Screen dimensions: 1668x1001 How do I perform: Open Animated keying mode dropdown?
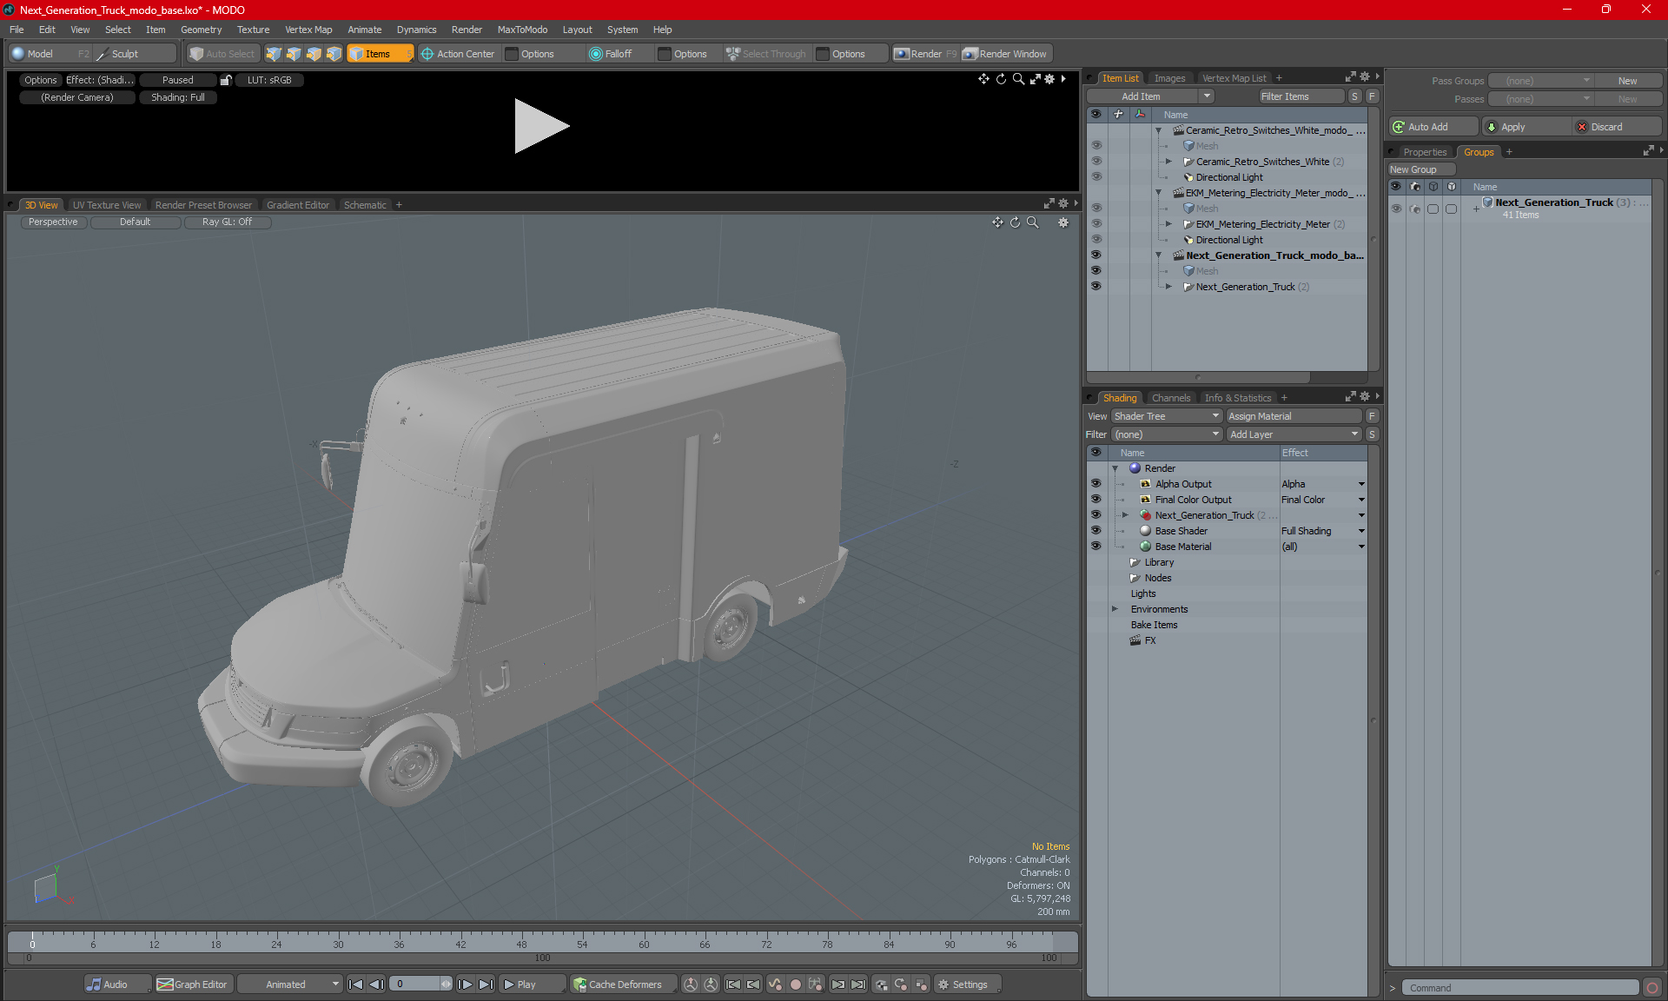[290, 984]
